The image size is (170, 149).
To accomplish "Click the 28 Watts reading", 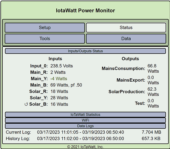I will tap(59, 98).
